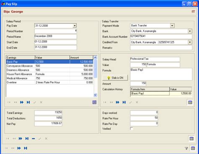199x154 pixels.
Task: Toggle grid view icon under Earnings table
Action: click(94, 102)
